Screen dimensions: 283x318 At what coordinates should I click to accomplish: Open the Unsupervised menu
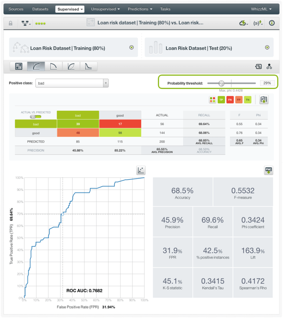click(x=105, y=9)
